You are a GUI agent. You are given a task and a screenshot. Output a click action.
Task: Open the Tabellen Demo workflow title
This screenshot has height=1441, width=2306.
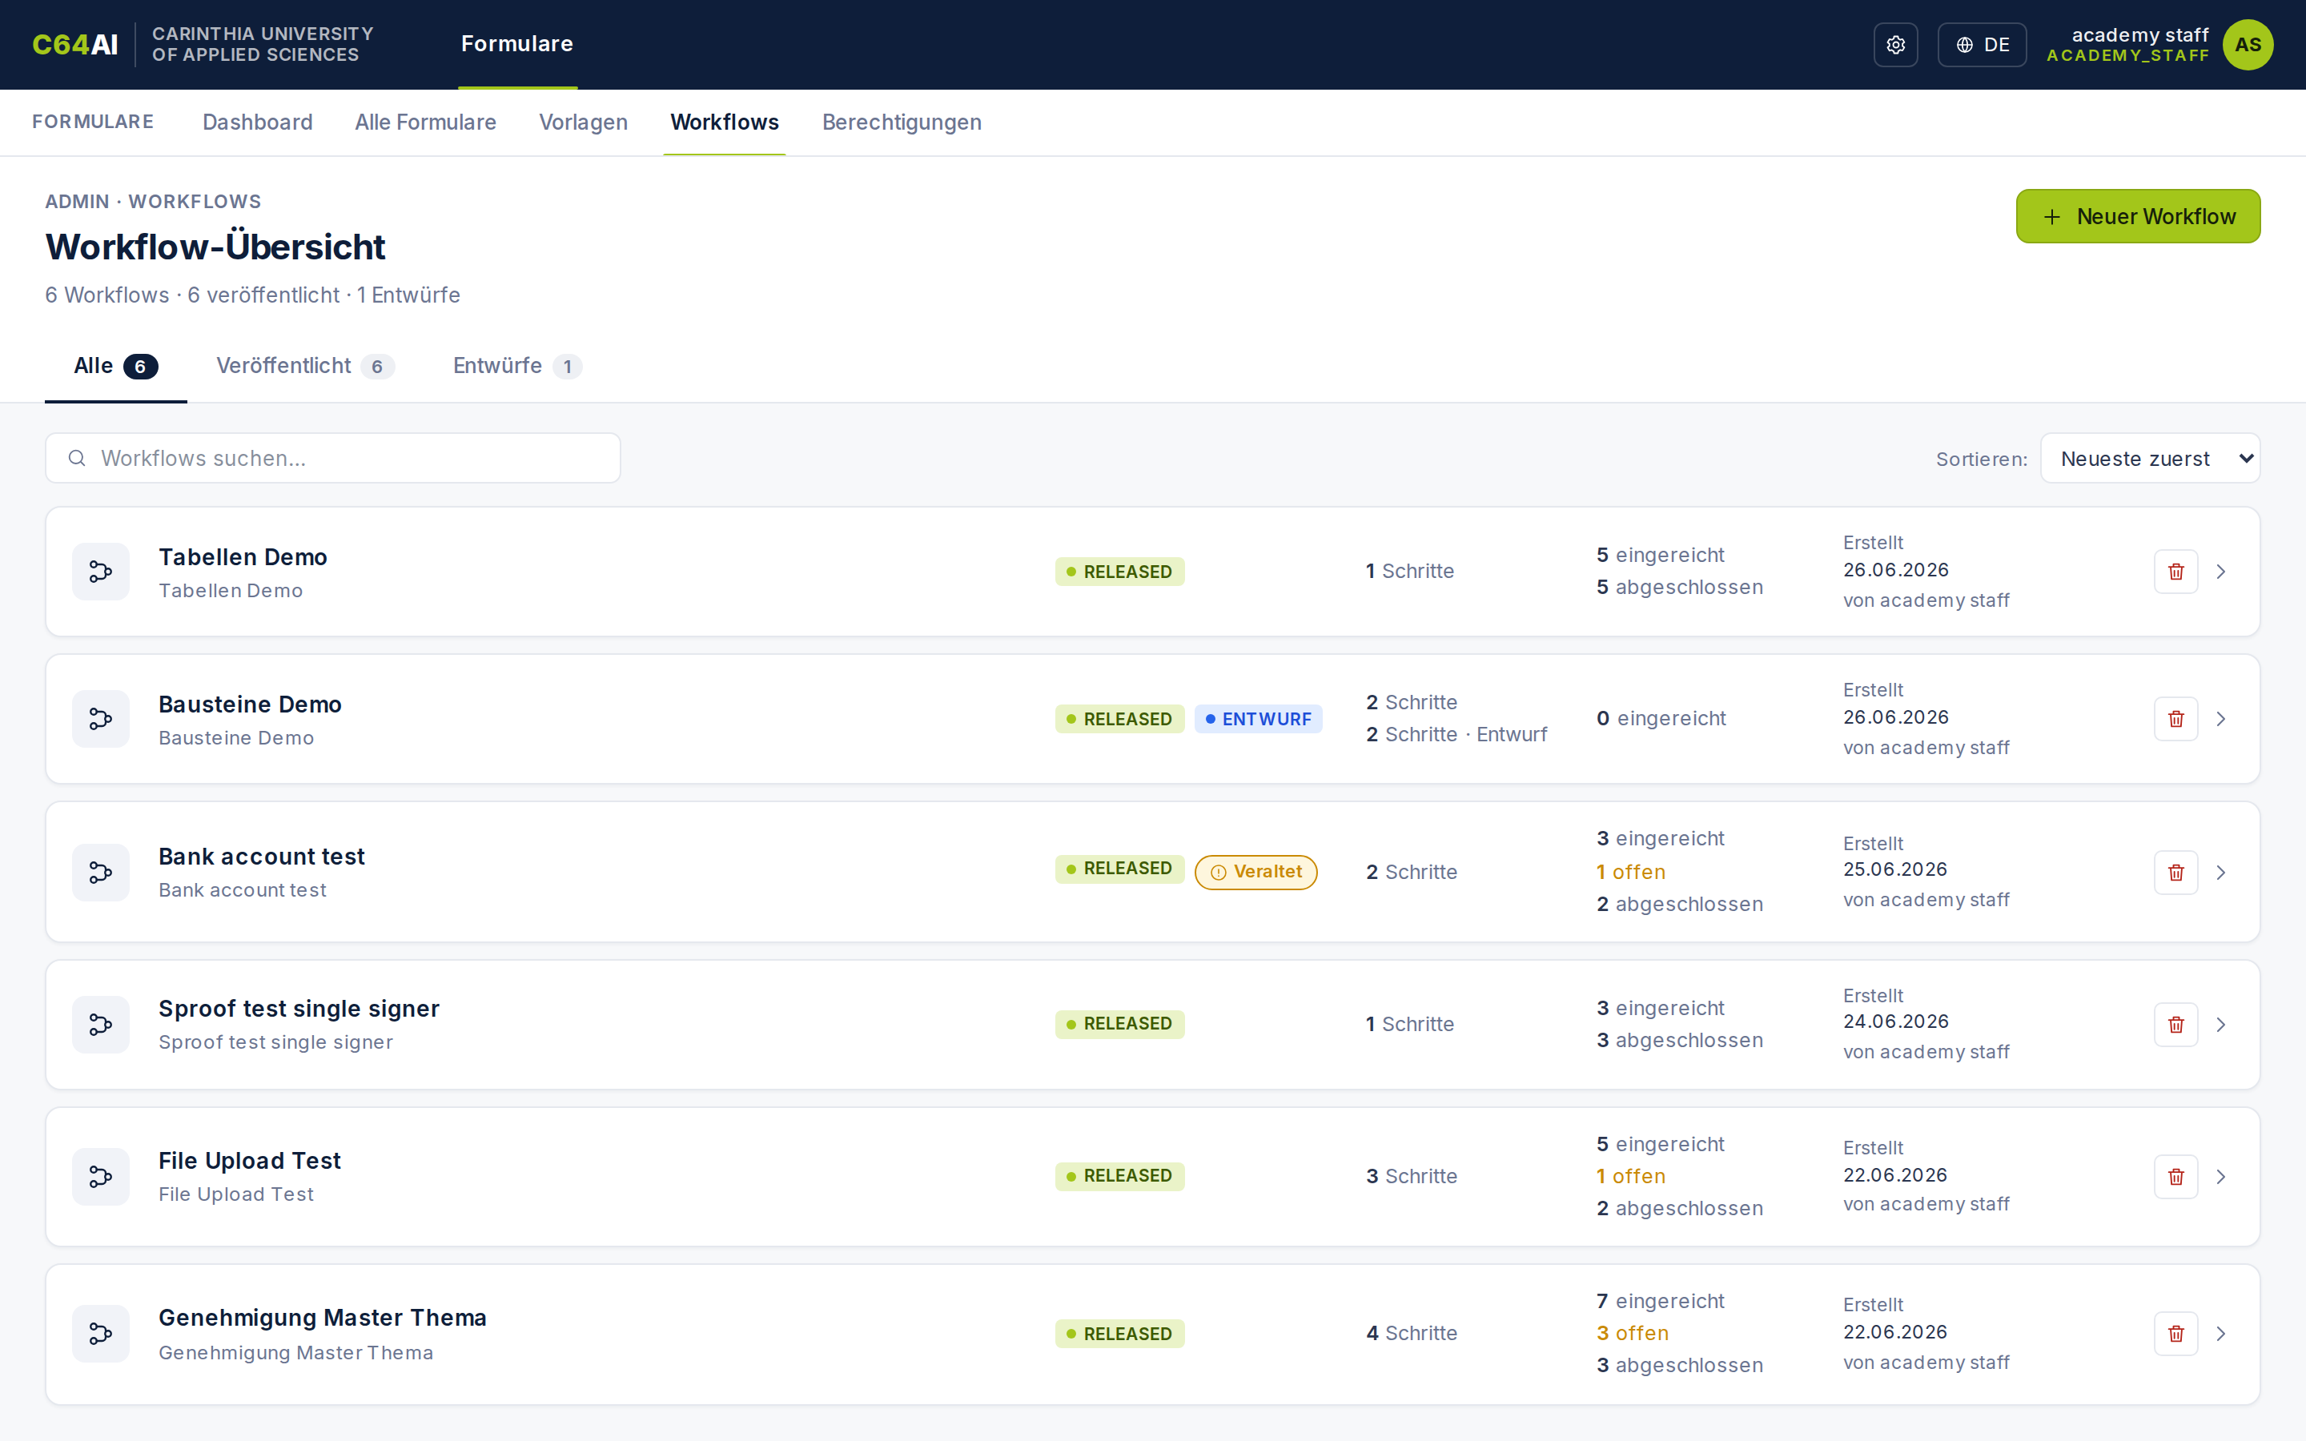243,556
